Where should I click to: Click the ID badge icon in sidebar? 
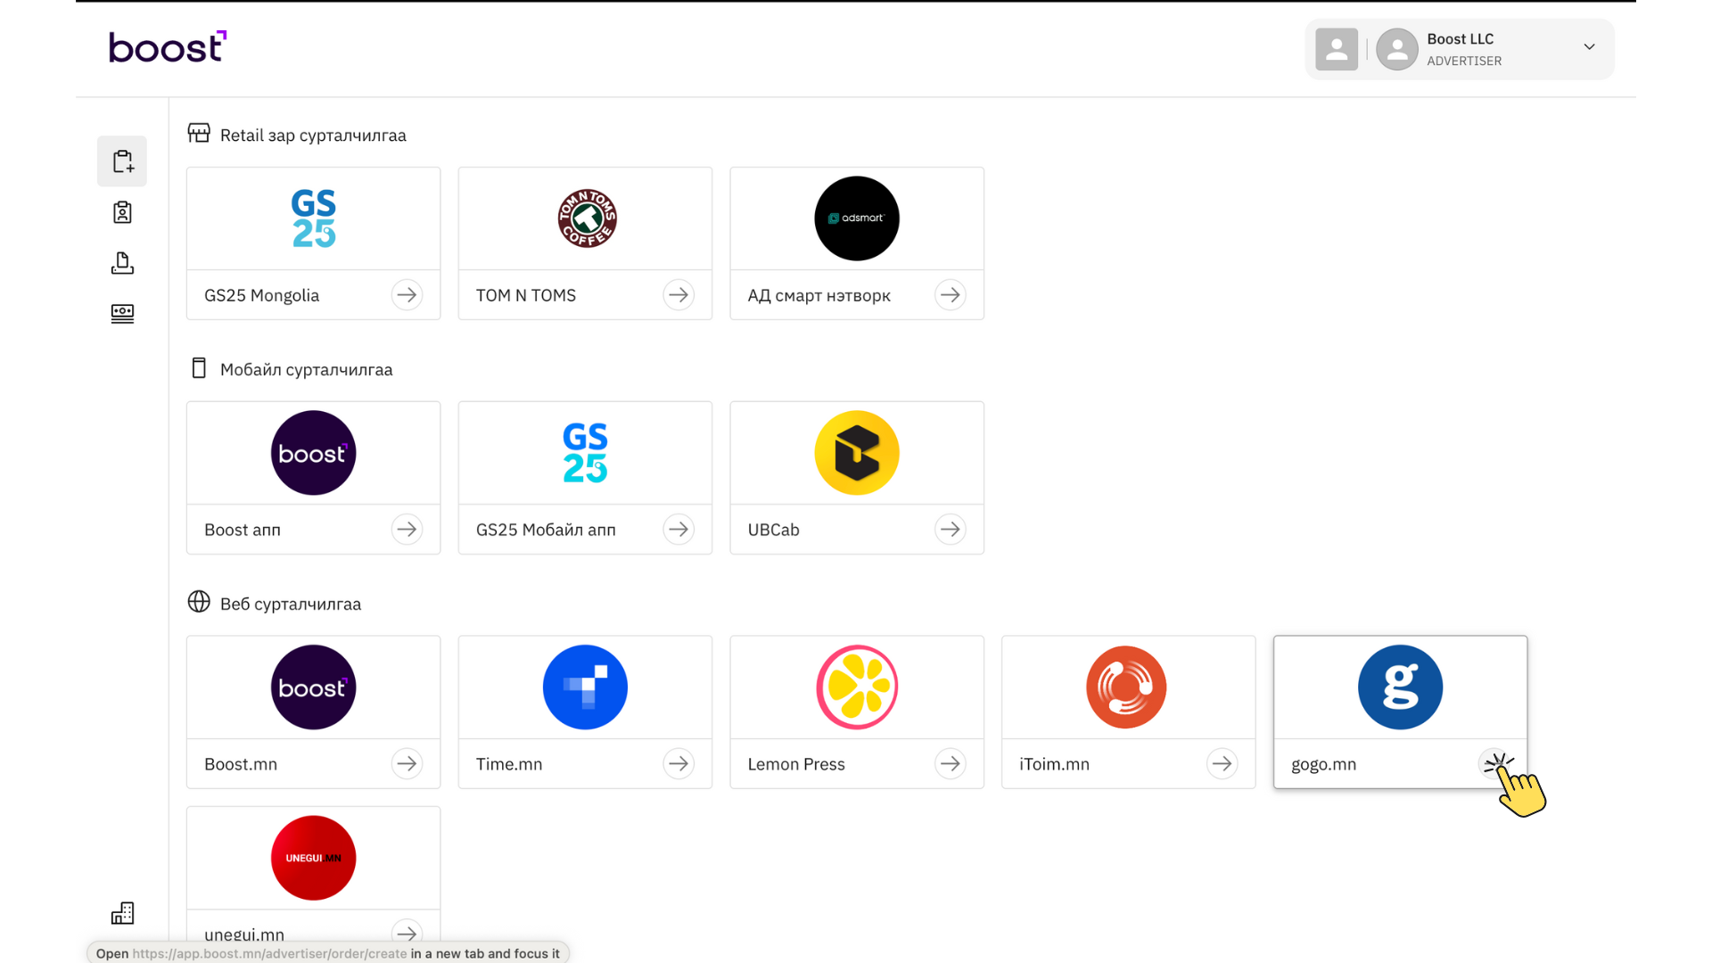tap(122, 212)
